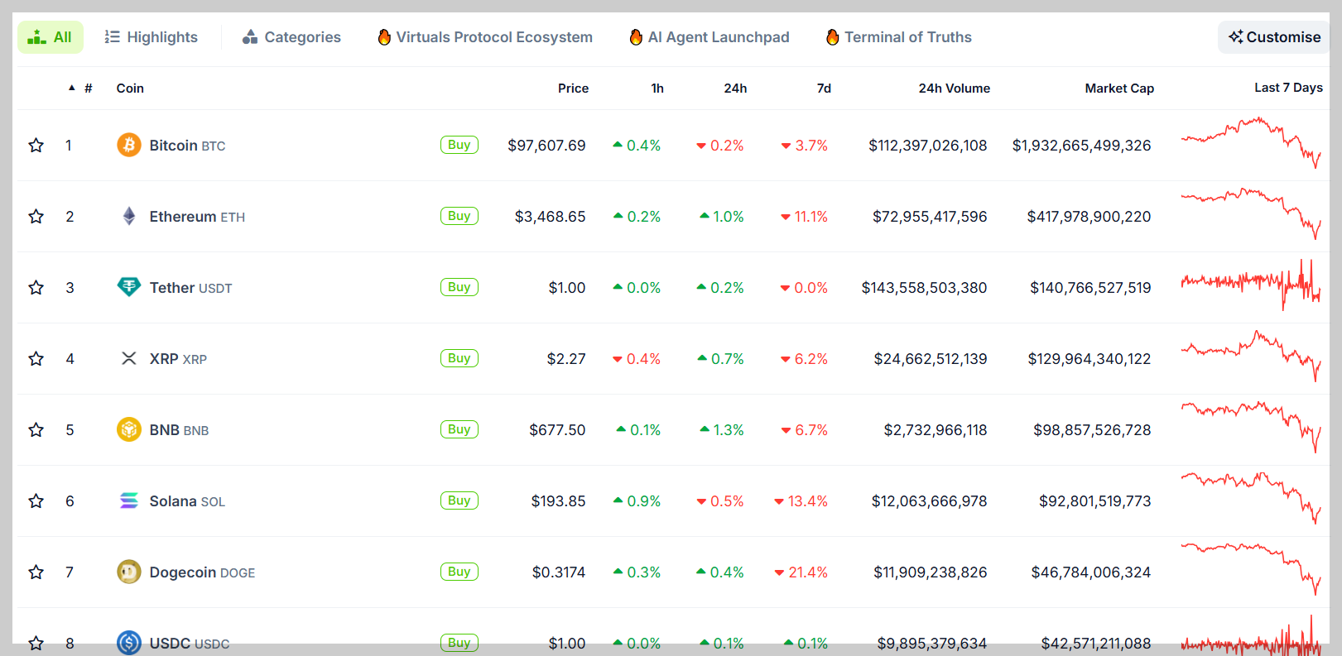View XRP's 7-day sparkline chart
The height and width of the screenshot is (656, 1342).
[1251, 357]
